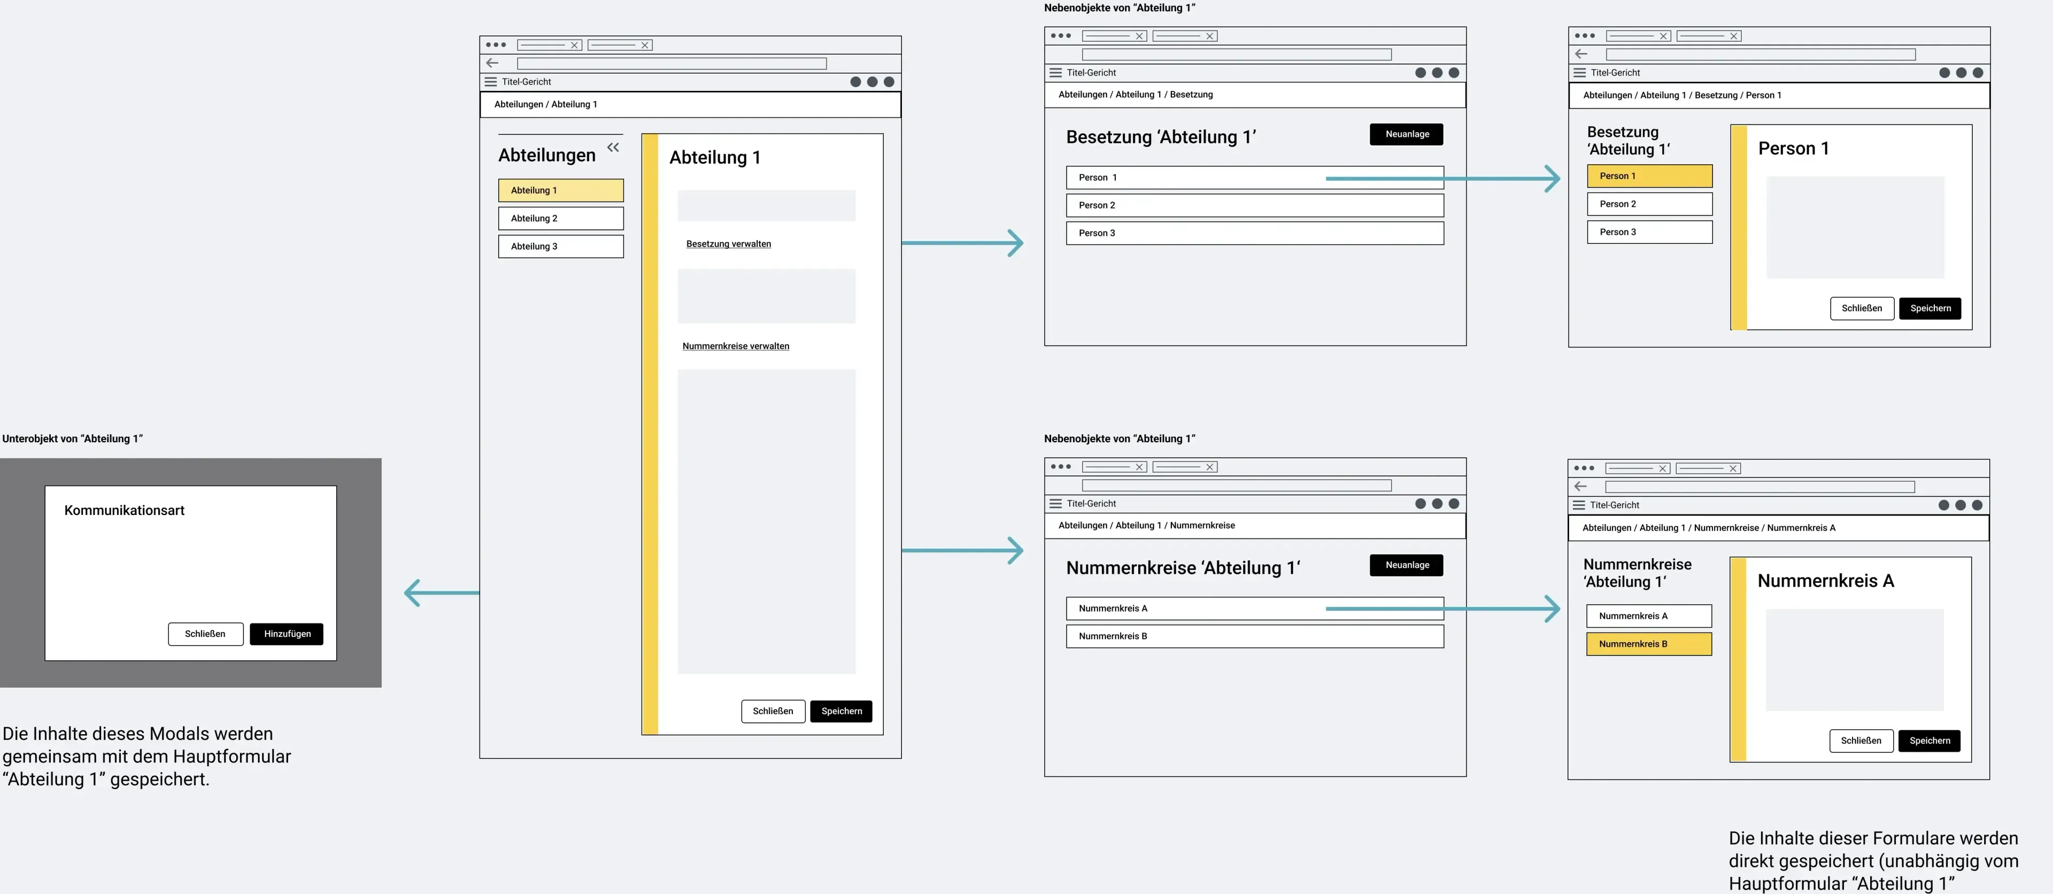Click address bar in the Abteilung 1 window

click(x=672, y=64)
